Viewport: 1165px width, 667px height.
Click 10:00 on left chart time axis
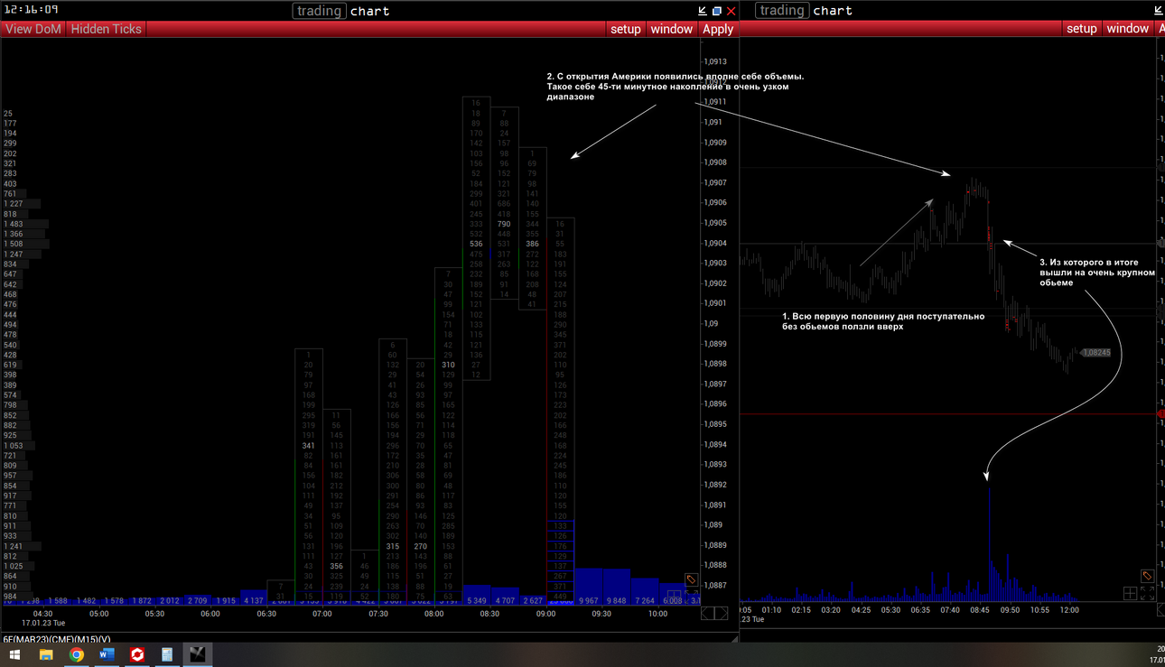click(657, 614)
